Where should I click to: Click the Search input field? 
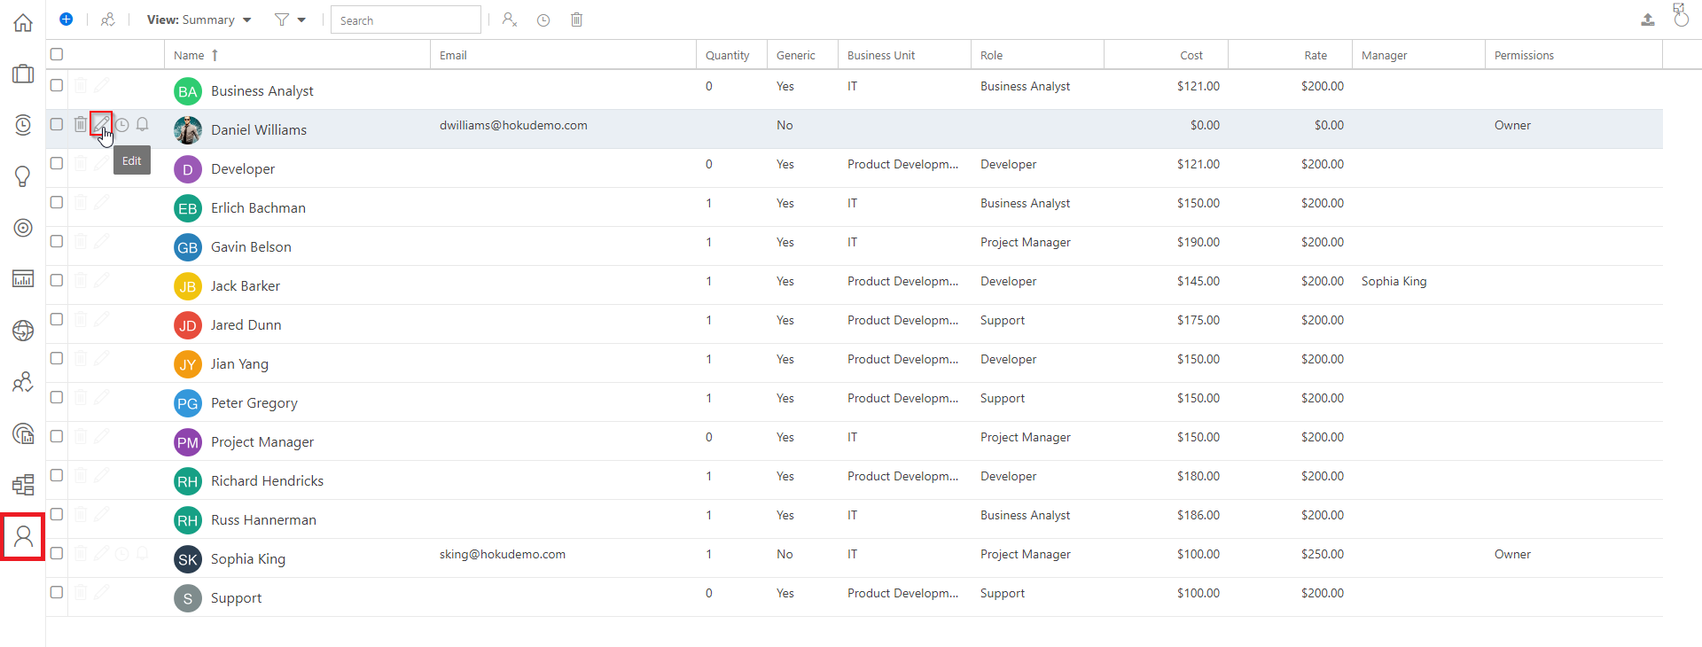406,19
